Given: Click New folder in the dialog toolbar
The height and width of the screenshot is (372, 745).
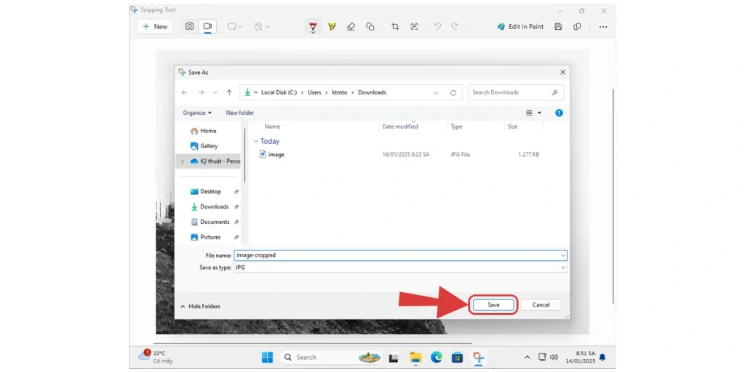Looking at the screenshot, I should [x=240, y=113].
